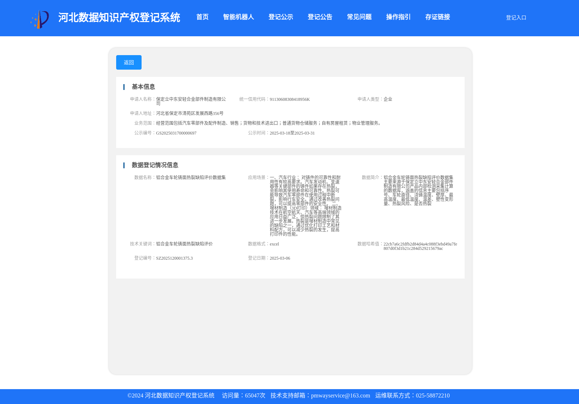
Task: Click the 登记编号 label
Action: tap(144, 258)
